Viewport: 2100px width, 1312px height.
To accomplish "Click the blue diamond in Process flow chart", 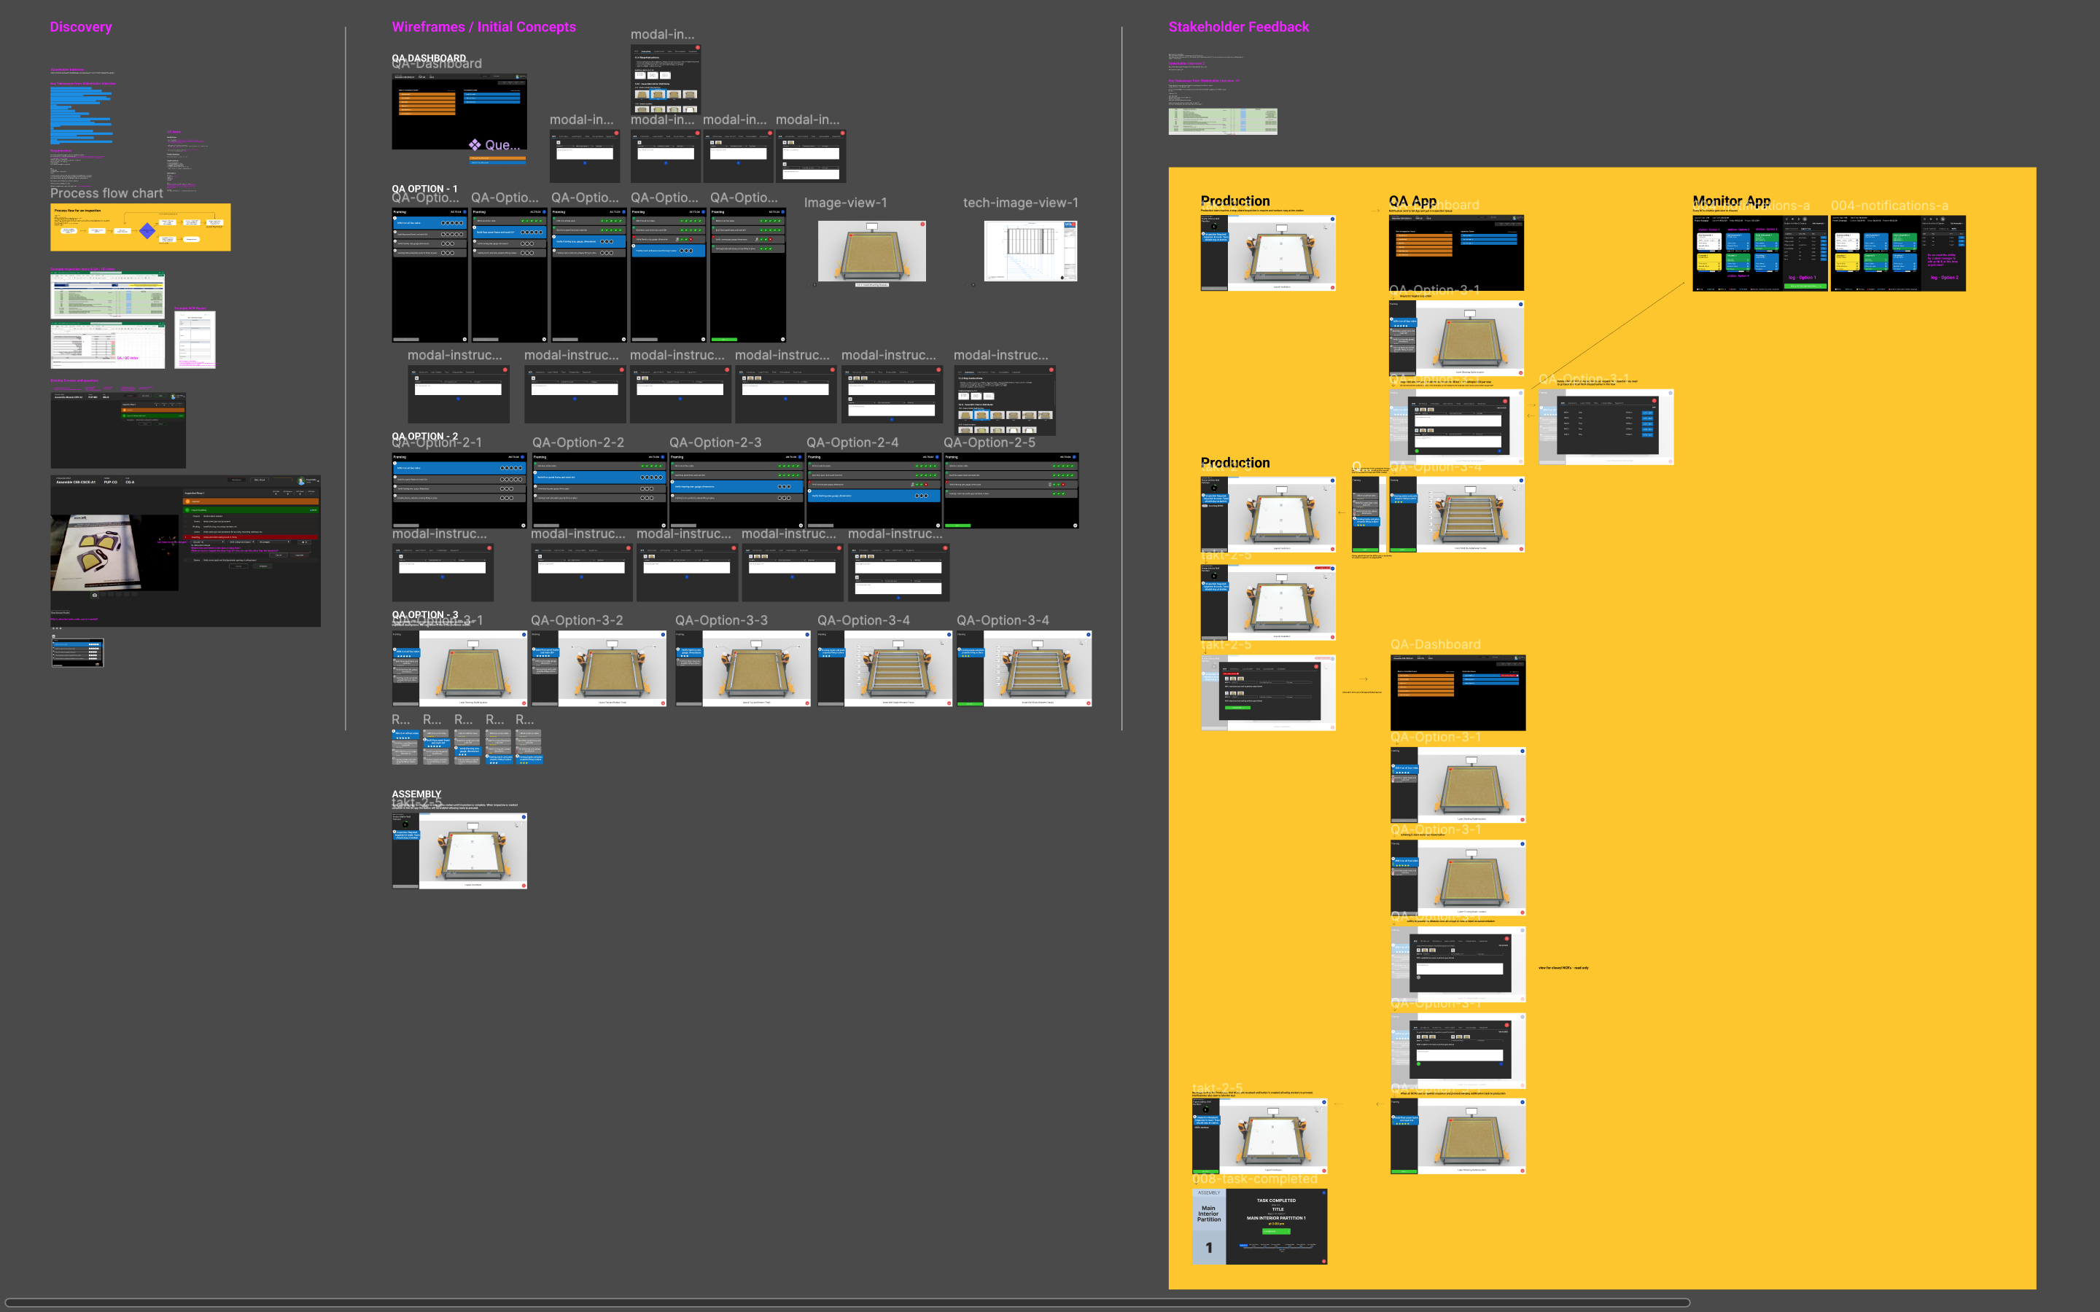I will point(147,231).
